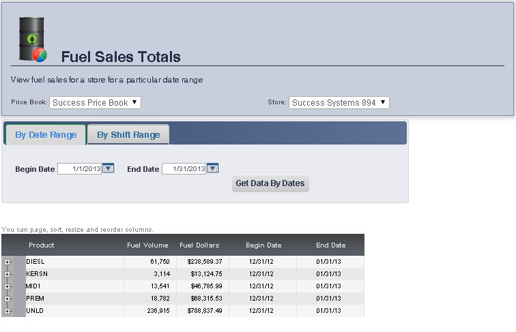
Task: Sort by the Fuel Dollars column header
Action: [199, 245]
